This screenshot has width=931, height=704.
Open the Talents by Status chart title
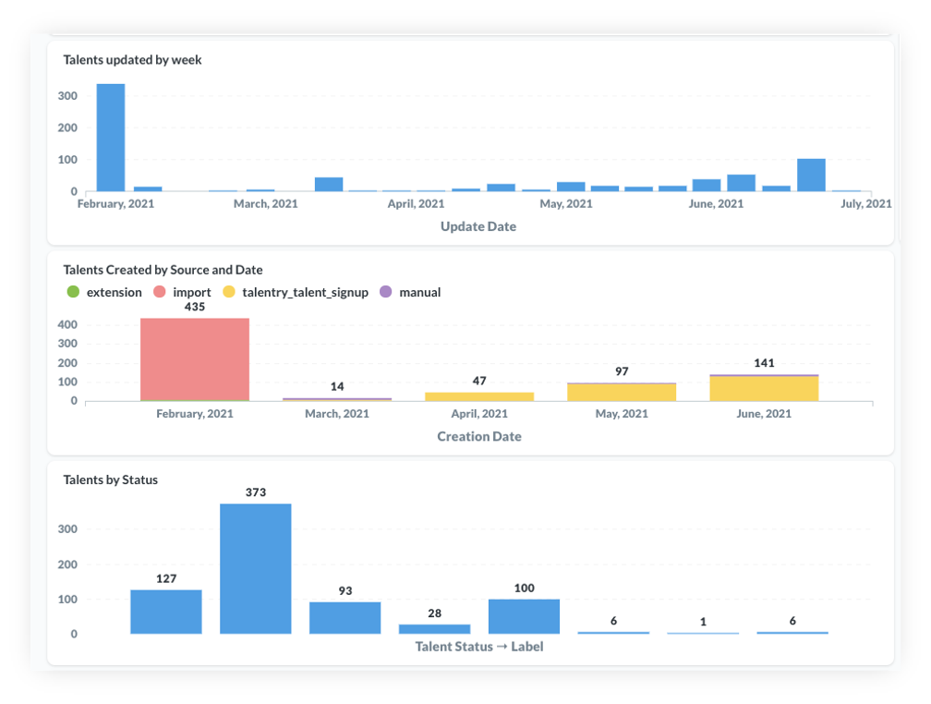110,479
